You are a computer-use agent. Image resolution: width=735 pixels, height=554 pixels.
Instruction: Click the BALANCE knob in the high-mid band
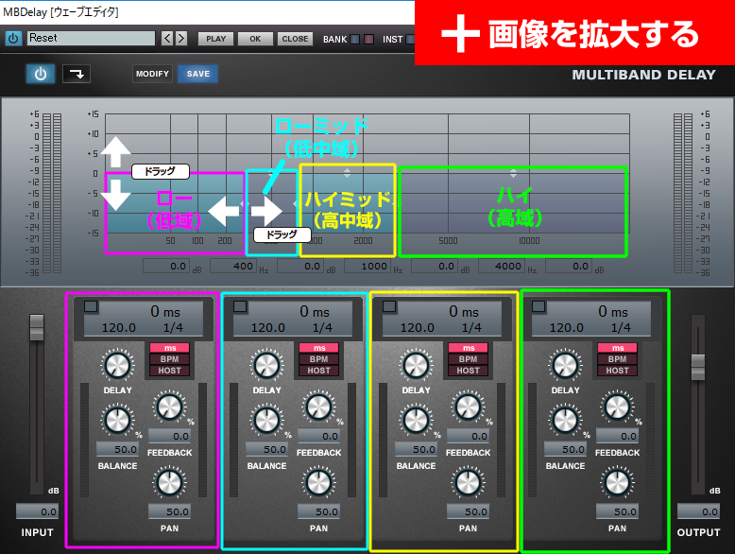[x=416, y=419]
